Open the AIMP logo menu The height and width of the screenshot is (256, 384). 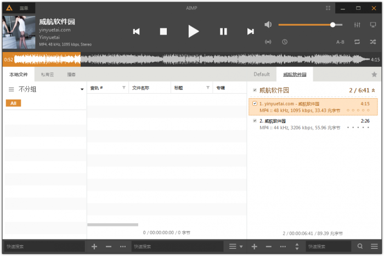tap(9, 8)
